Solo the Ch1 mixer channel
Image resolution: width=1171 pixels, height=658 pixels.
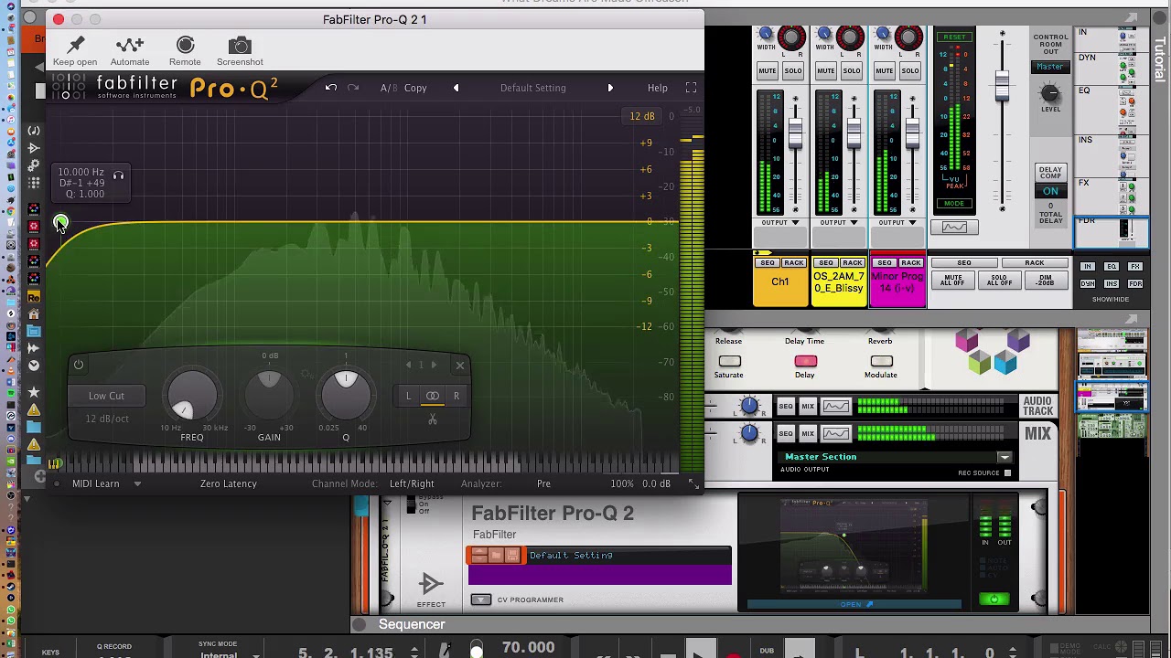(792, 71)
